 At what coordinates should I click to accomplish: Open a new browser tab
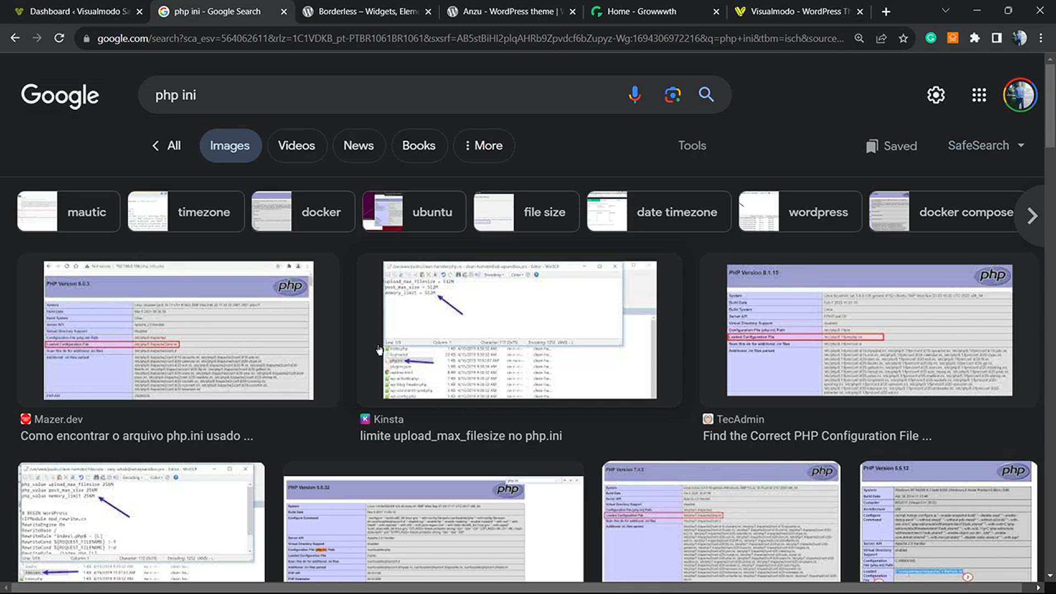886,12
